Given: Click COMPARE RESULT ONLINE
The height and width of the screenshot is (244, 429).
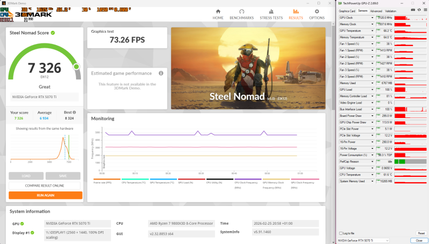Looking at the screenshot, I should 45,186.
